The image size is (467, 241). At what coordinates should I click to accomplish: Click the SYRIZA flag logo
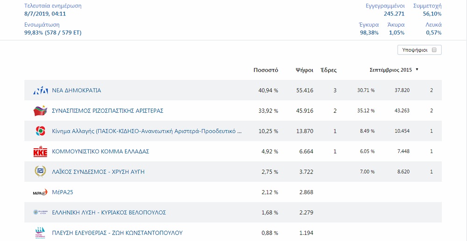41,111
